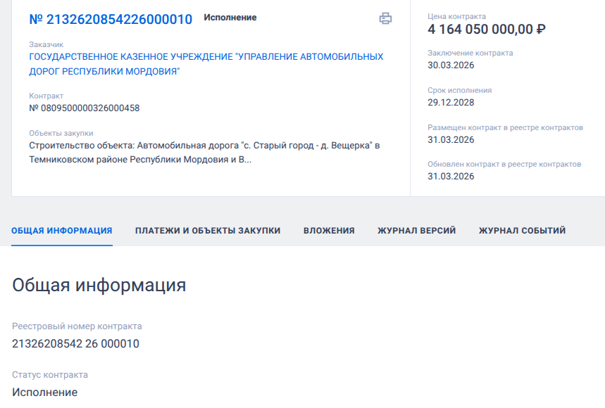
Task: View the ЖУРНАЛ СОБЫТИЙ tab
Action: 522,231
